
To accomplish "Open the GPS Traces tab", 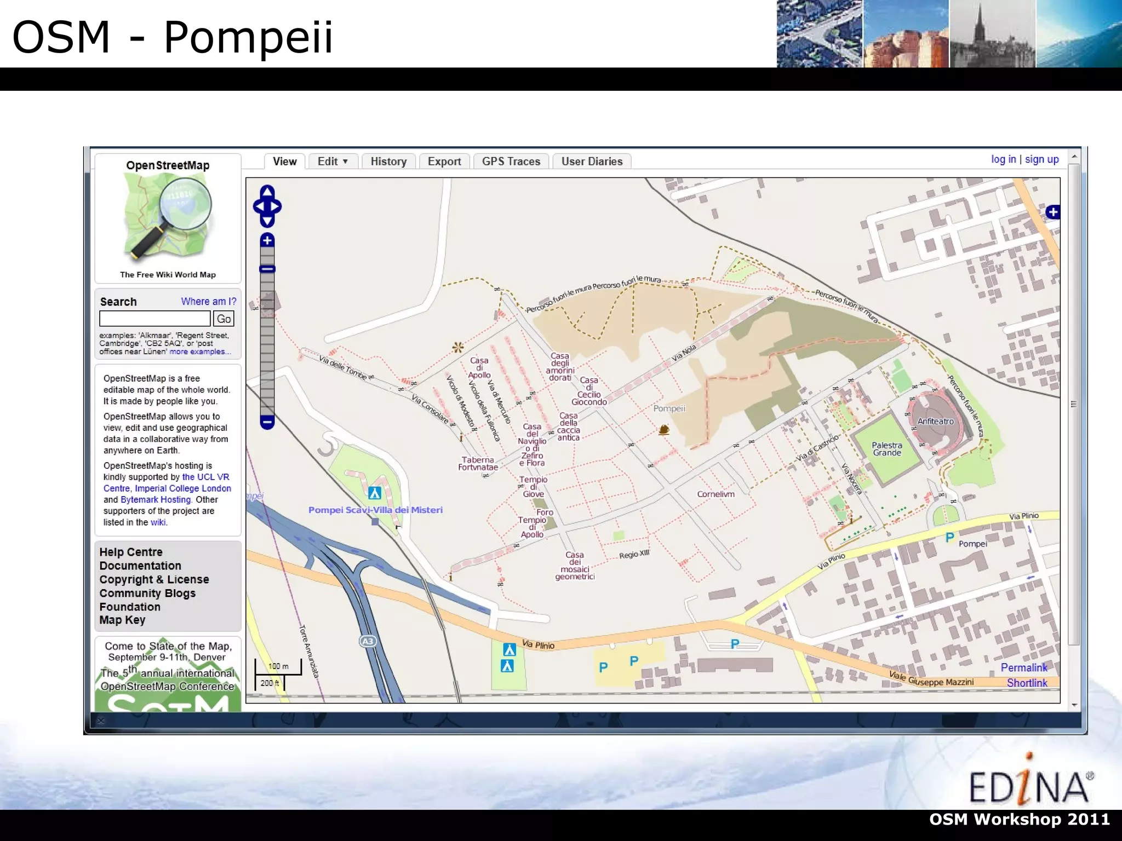I will 511,162.
